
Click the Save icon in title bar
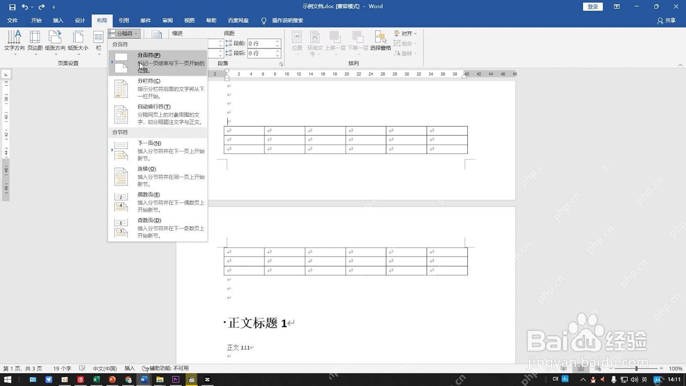[12, 7]
